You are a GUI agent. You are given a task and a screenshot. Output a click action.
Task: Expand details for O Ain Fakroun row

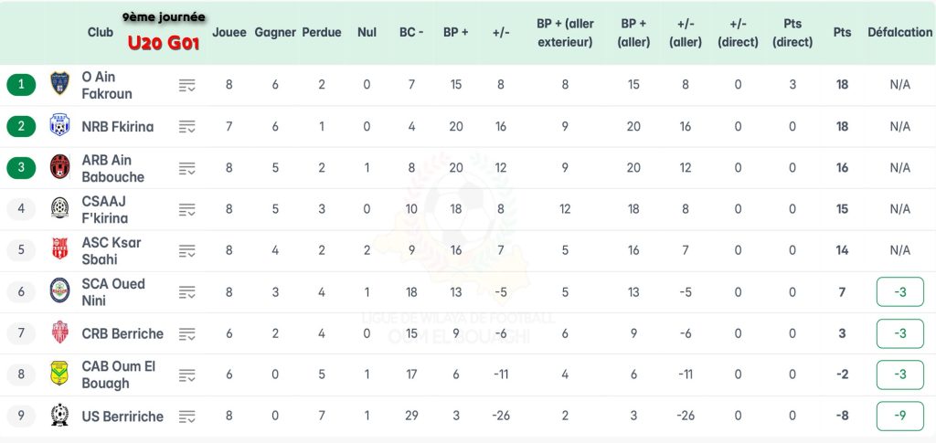(x=187, y=86)
